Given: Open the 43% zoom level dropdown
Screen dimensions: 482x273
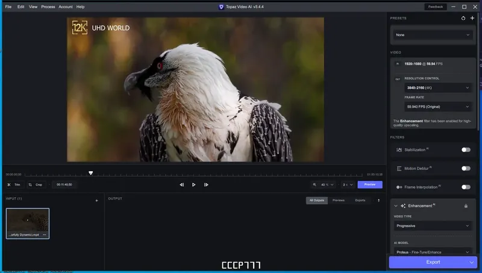Looking at the screenshot, I should (327, 184).
